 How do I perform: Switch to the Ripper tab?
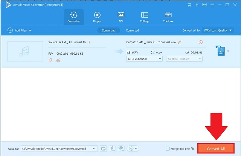point(97,17)
